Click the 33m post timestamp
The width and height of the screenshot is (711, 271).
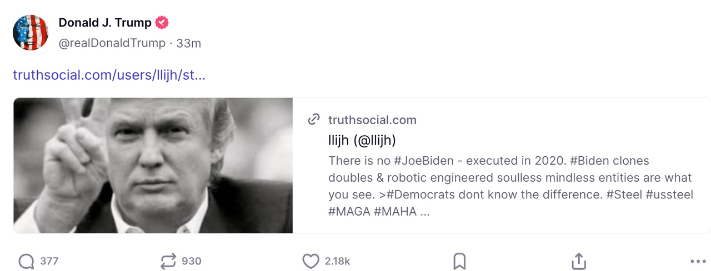point(189,43)
